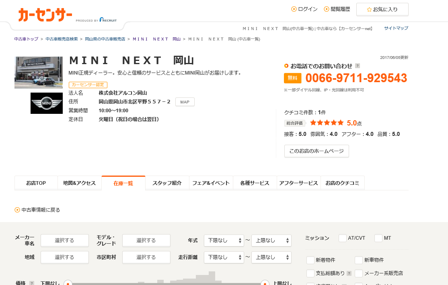
Task: Open the 走行距離 upper limit dropdown
Action: [271, 257]
